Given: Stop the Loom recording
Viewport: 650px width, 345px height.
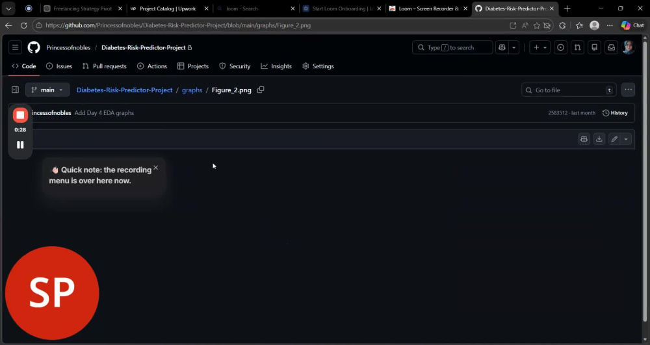Looking at the screenshot, I should pos(20,115).
